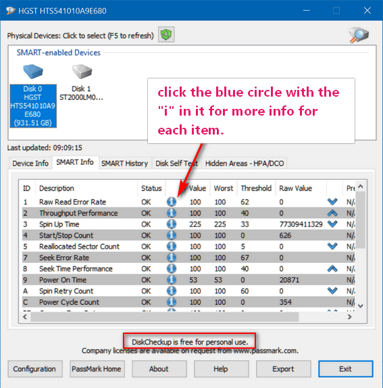This screenshot has height=388, width=383.
Task: Click the horizontal scrollbar right arrow
Action: point(349,317)
